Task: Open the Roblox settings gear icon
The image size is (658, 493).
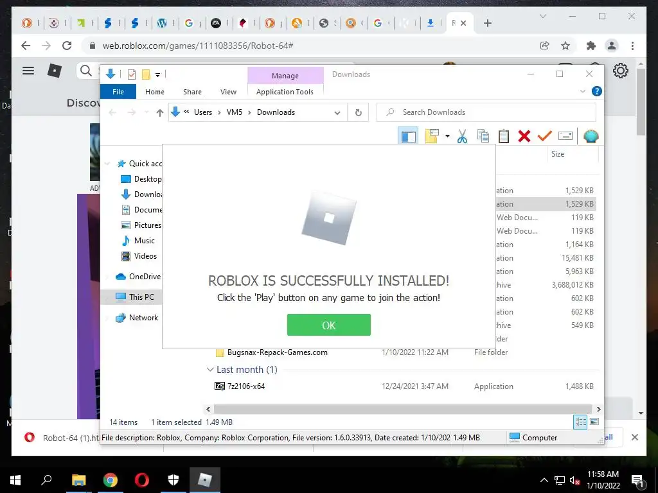Action: coord(620,71)
